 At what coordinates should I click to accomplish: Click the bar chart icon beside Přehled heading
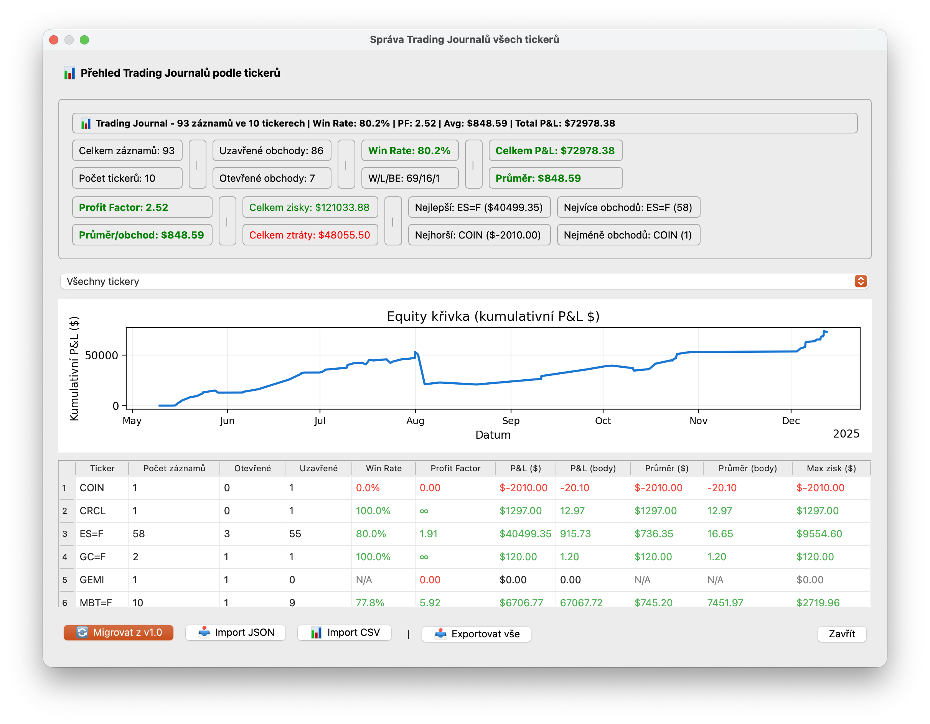(69, 73)
